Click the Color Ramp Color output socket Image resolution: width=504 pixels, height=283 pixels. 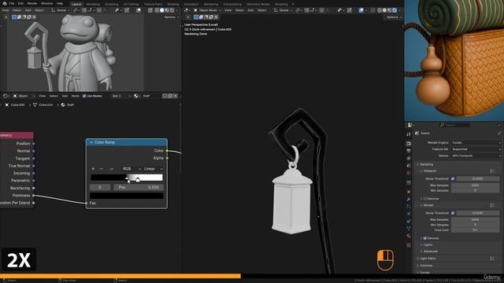pos(167,150)
